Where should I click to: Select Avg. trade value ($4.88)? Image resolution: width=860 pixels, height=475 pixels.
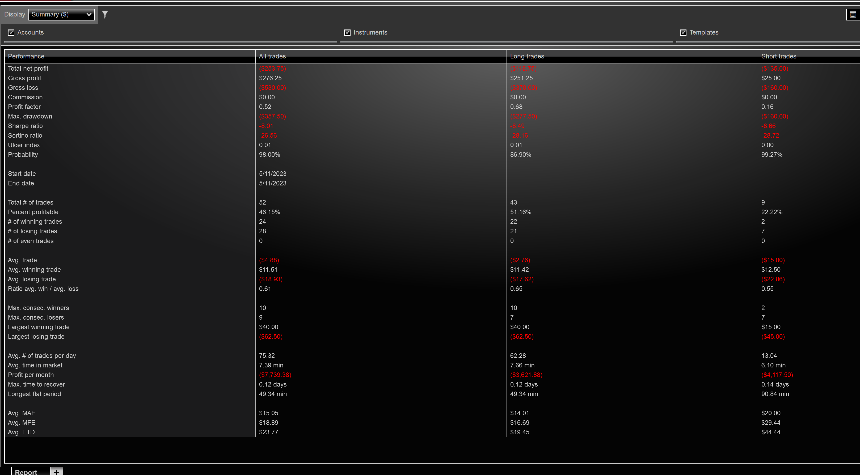tap(269, 260)
